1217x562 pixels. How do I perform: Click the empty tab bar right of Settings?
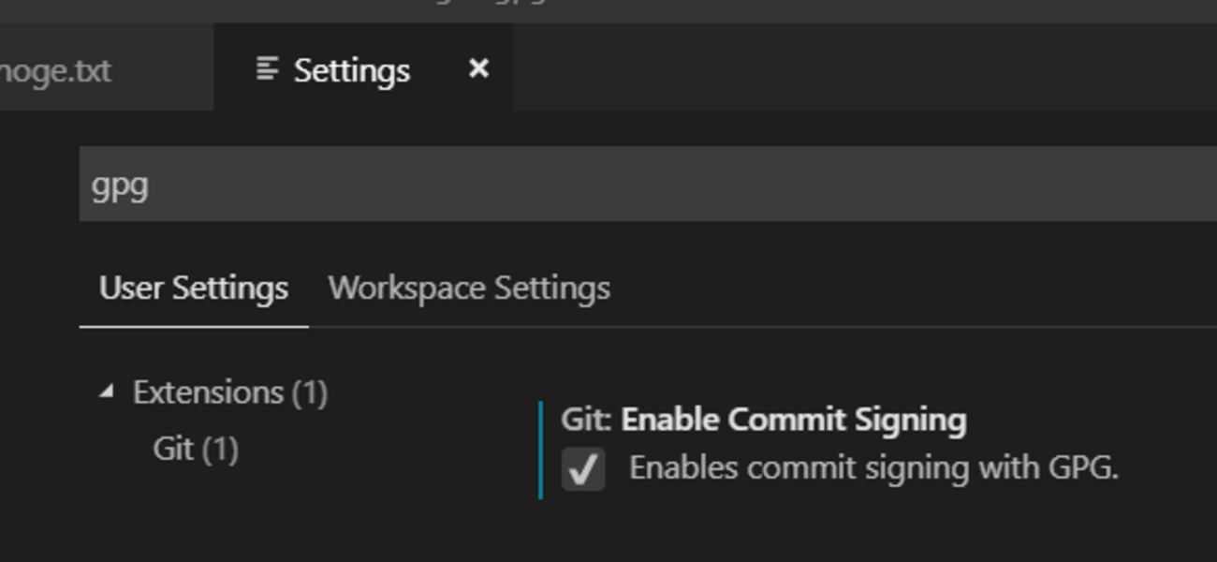pos(865,67)
